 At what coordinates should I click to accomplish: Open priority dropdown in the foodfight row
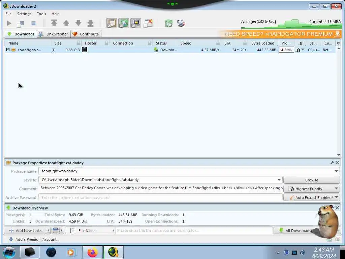coord(303,50)
